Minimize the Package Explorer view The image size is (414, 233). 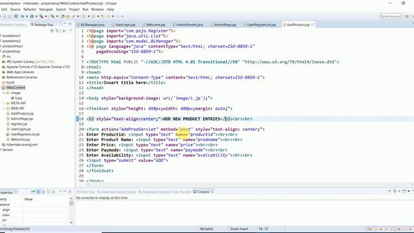65,24
